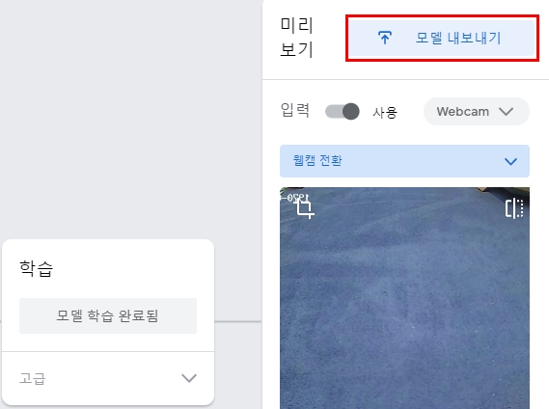Open the 웹캠 전환 camera dropdown
The width and height of the screenshot is (549, 409).
click(x=404, y=161)
